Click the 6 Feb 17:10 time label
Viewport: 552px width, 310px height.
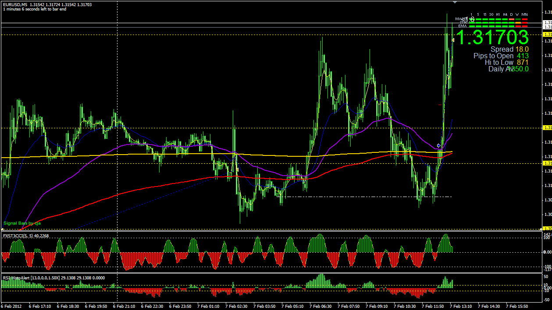[x=40, y=306]
